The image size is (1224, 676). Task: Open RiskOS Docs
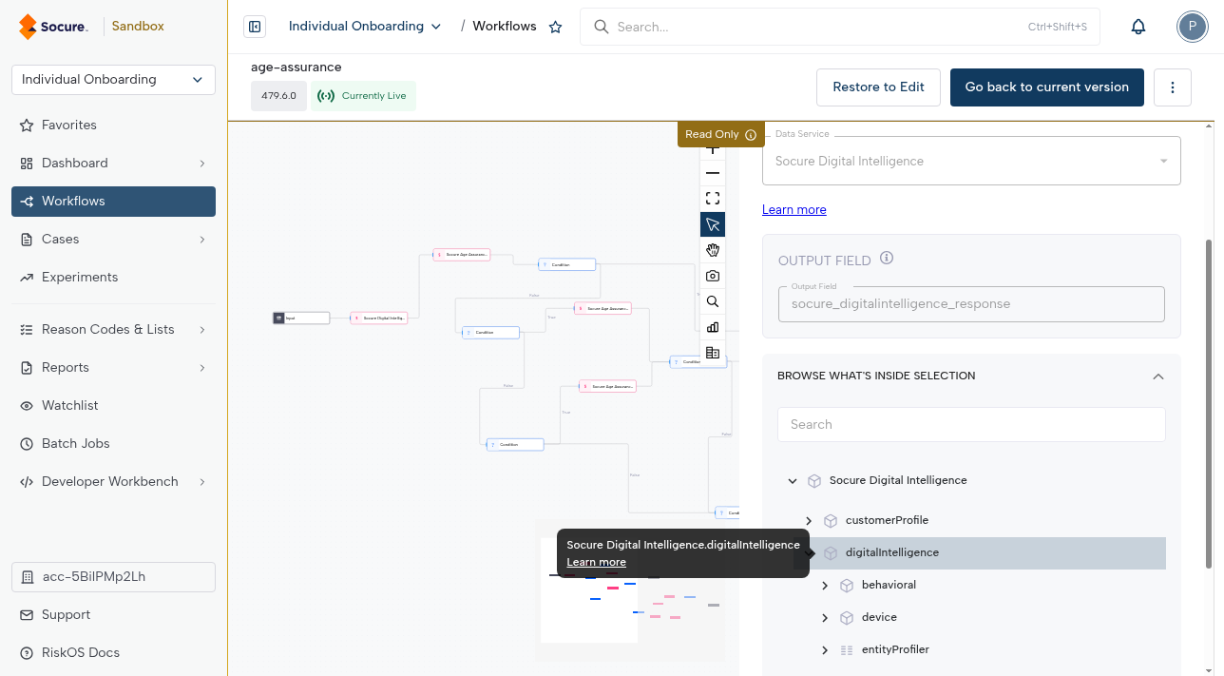pyautogui.click(x=113, y=653)
